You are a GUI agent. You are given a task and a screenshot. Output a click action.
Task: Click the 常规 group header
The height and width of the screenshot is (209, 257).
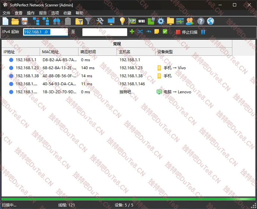(x=117, y=44)
